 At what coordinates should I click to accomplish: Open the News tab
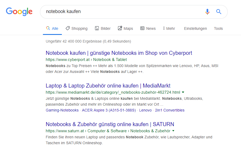click(148, 28)
